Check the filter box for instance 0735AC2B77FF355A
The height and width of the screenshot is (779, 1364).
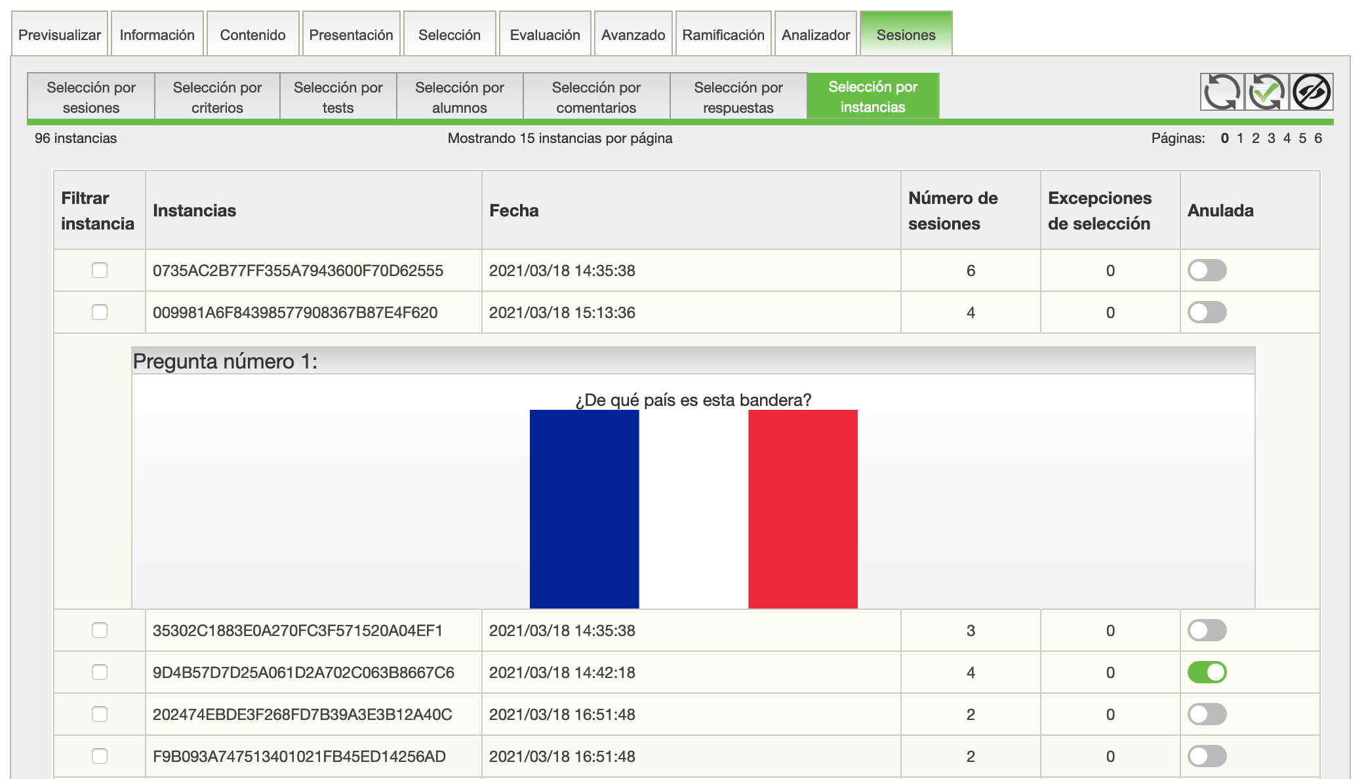tap(100, 270)
